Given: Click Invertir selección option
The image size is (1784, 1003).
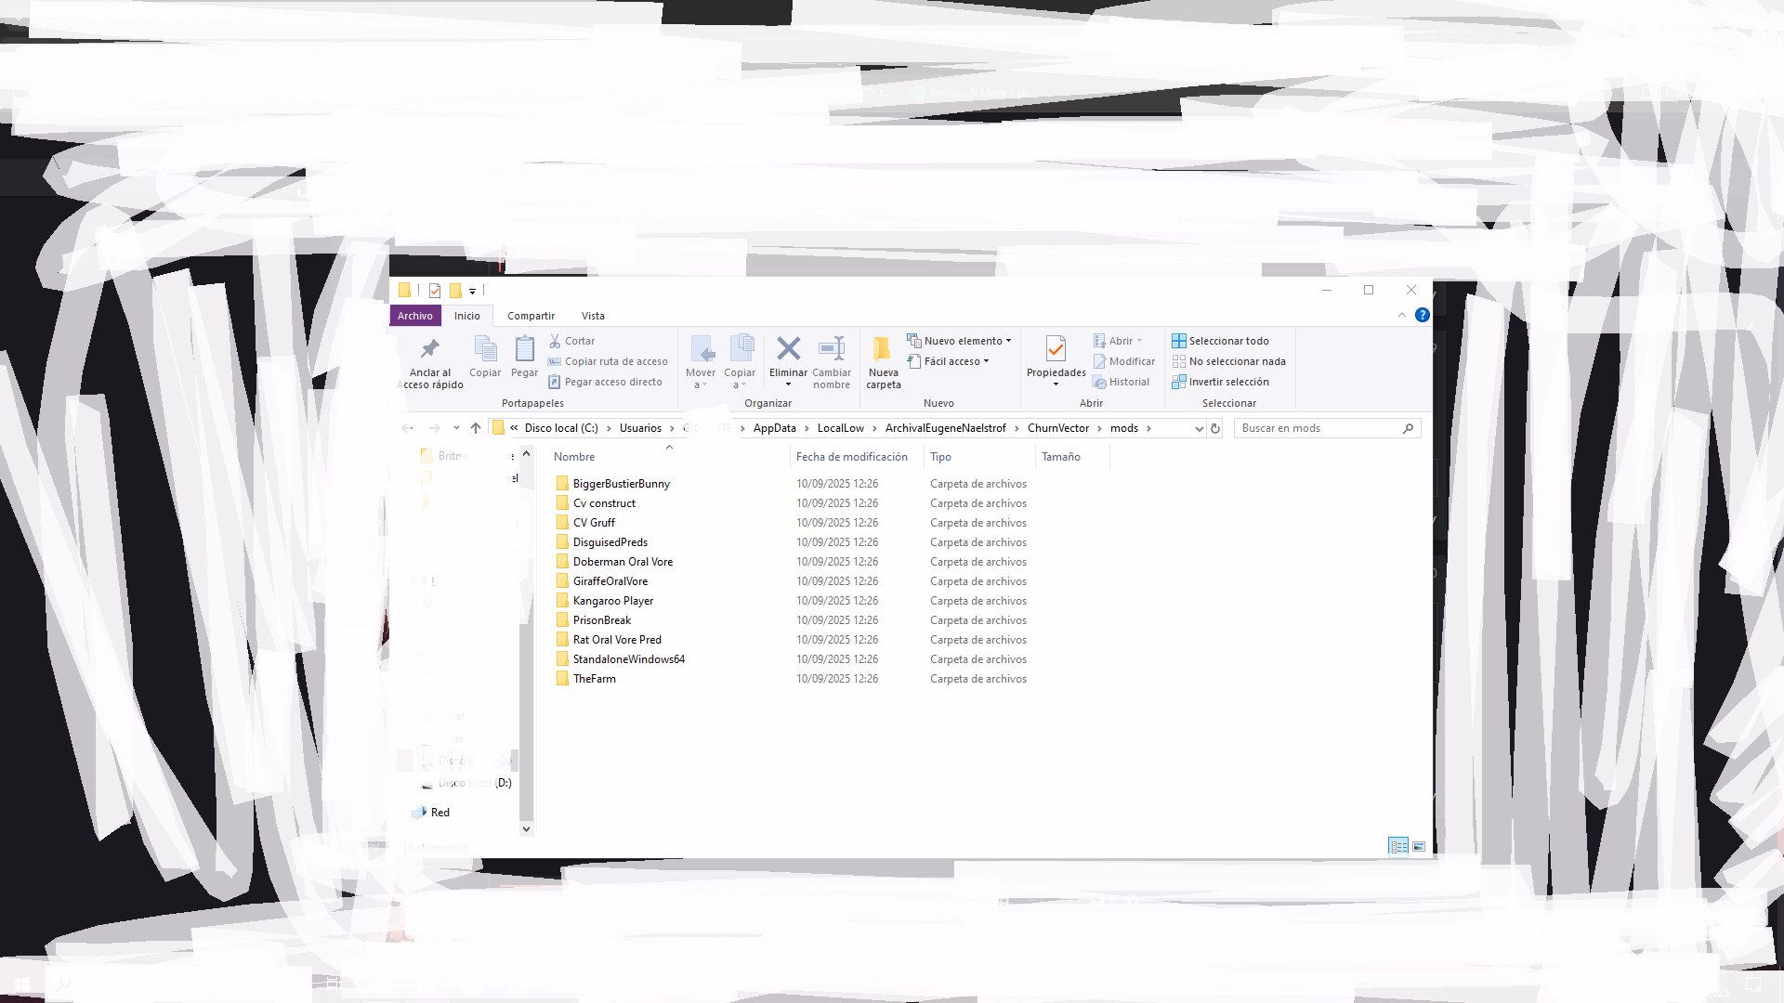Looking at the screenshot, I should [1228, 382].
